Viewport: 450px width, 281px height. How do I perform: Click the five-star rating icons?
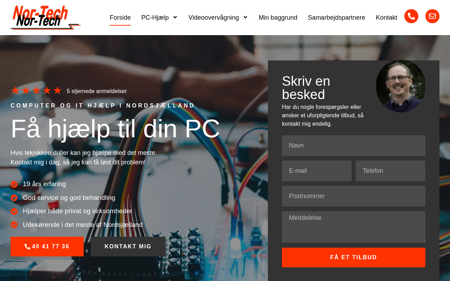tap(36, 91)
